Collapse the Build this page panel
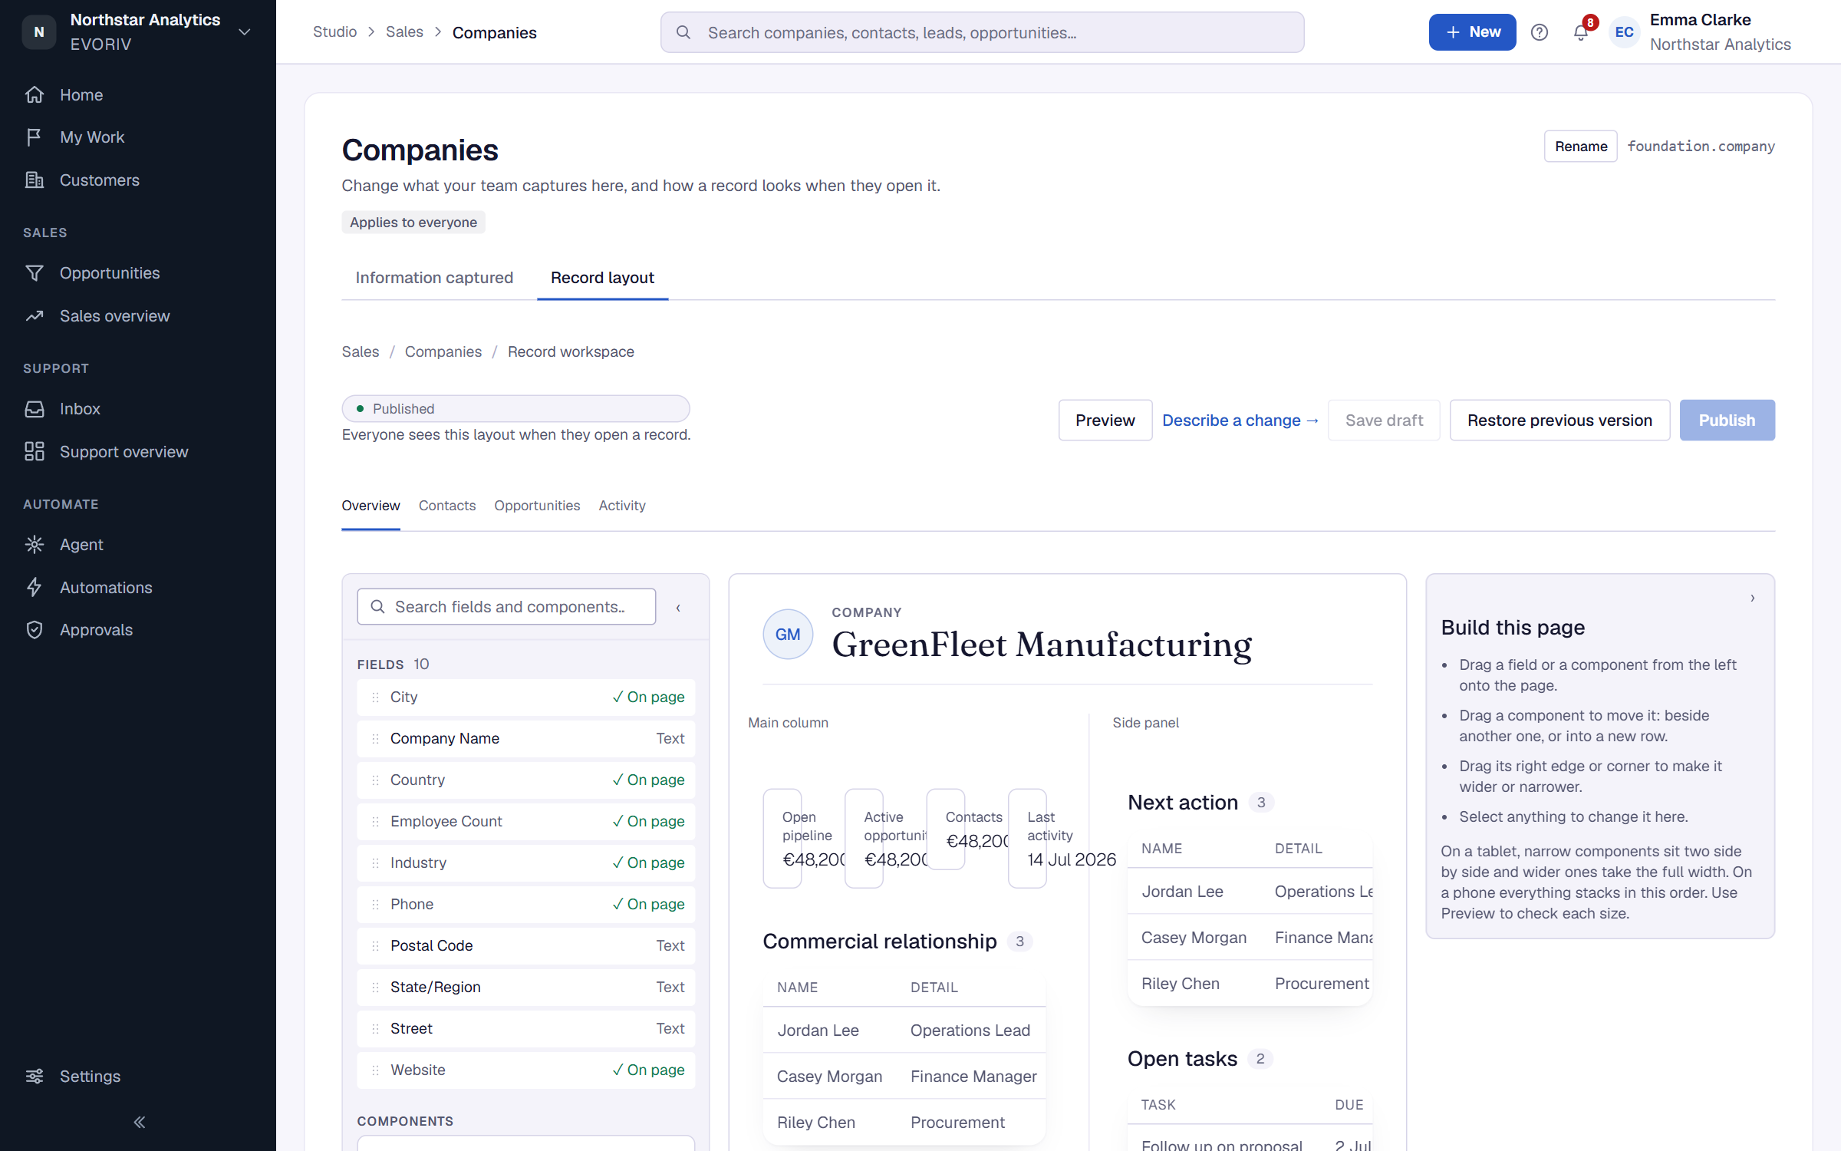The width and height of the screenshot is (1841, 1151). tap(1753, 598)
